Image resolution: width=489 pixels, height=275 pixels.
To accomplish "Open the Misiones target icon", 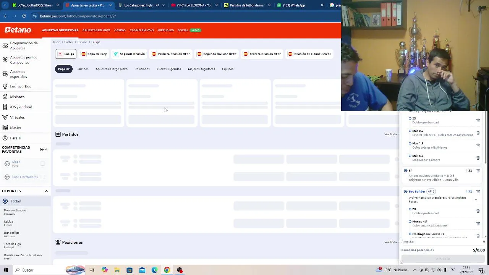I will pyautogui.click(x=5, y=97).
